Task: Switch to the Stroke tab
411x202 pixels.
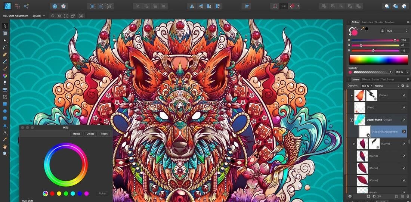Action: click(379, 22)
